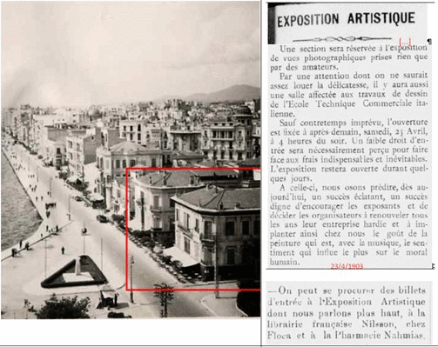Click the awning of the corner building
Viewport: 438px width, 347px height.
pyautogui.click(x=181, y=257)
